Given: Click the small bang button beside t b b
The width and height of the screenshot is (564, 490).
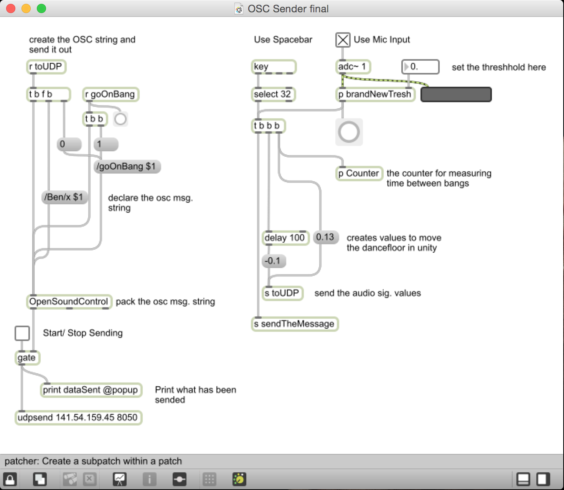Looking at the screenshot, I should point(120,119).
